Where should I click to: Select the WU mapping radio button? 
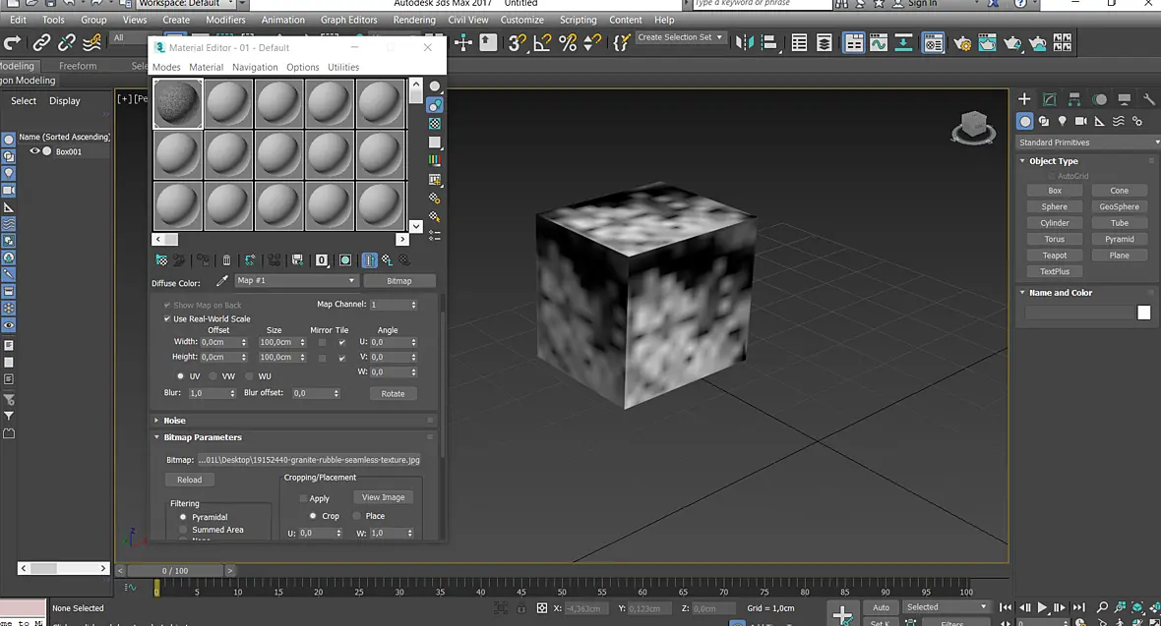(250, 376)
